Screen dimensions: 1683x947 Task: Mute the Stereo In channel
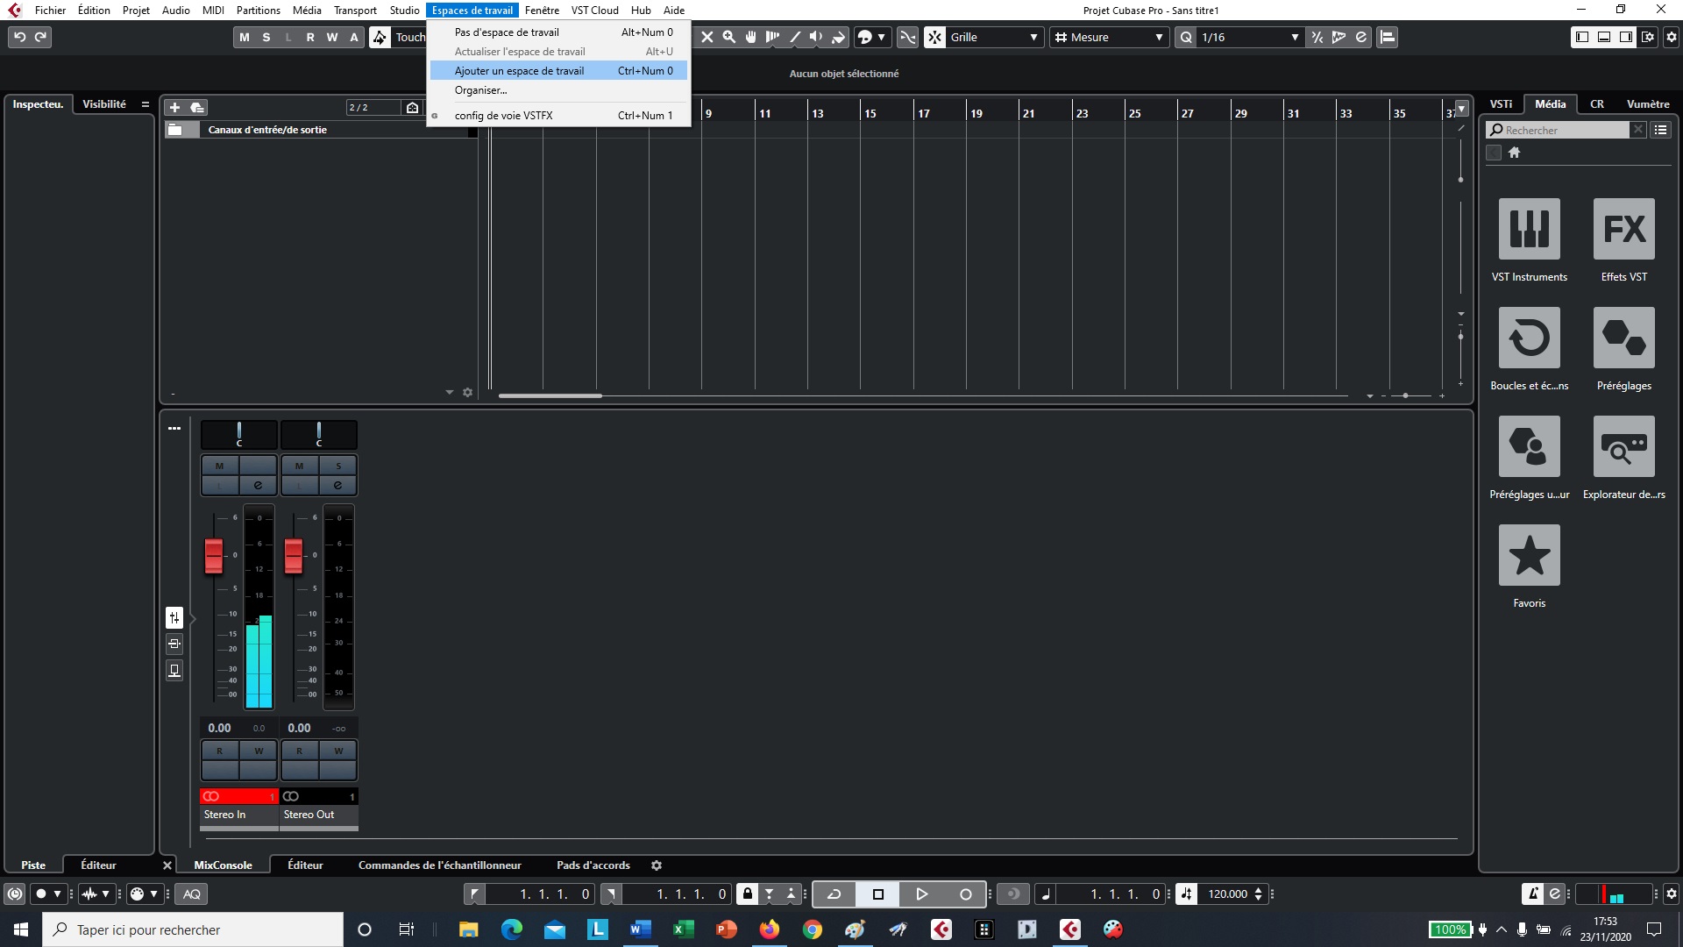[x=219, y=466]
